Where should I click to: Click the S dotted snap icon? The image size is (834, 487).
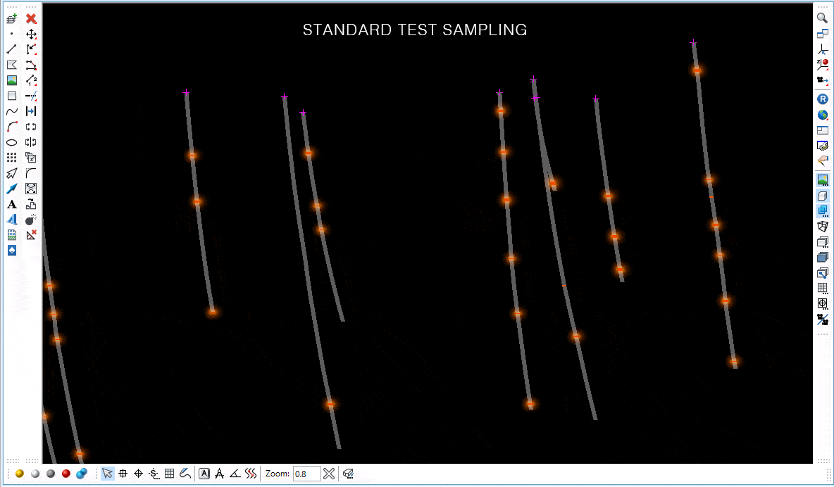154,473
